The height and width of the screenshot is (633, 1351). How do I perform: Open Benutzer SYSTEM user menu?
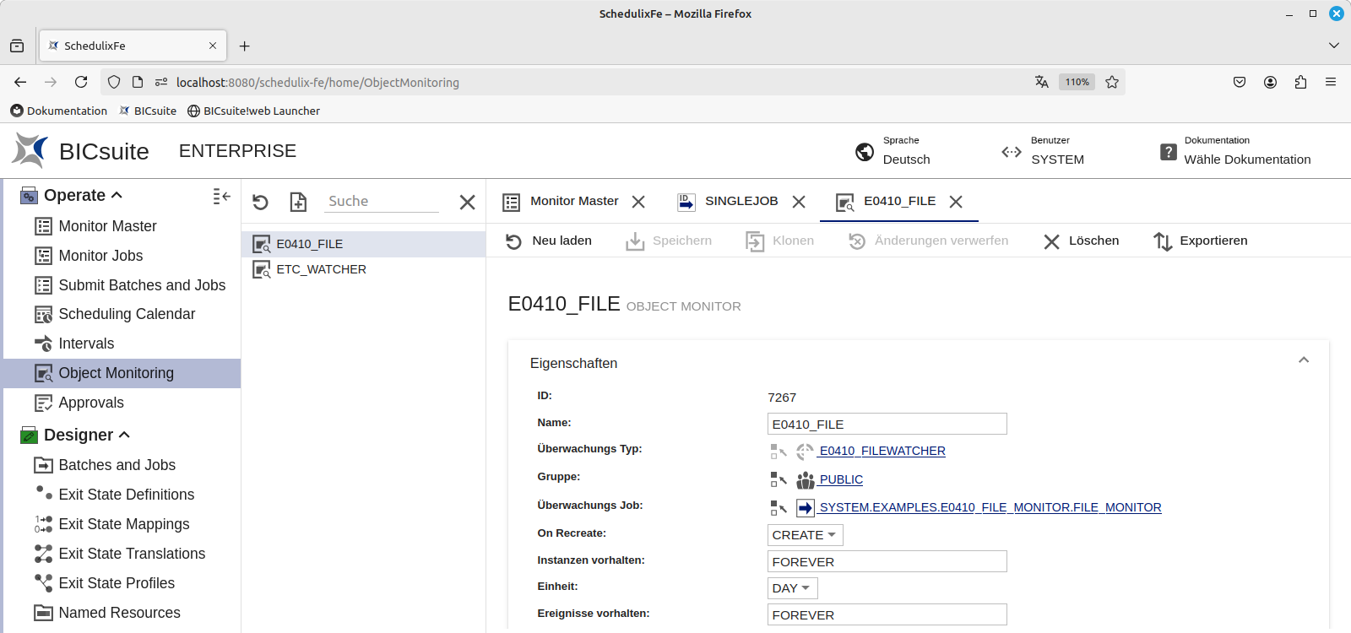pos(1044,151)
